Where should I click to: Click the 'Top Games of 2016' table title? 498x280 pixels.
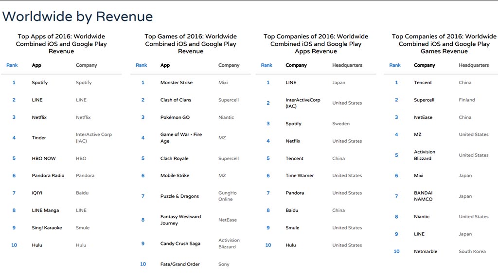click(x=191, y=44)
